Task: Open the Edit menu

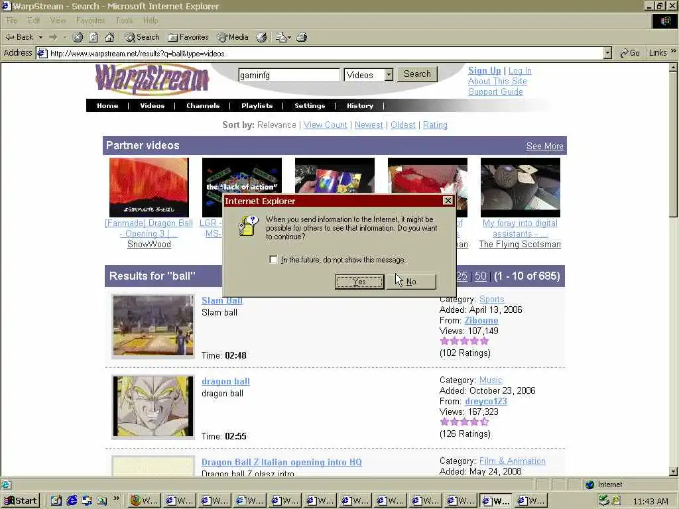Action: point(34,21)
